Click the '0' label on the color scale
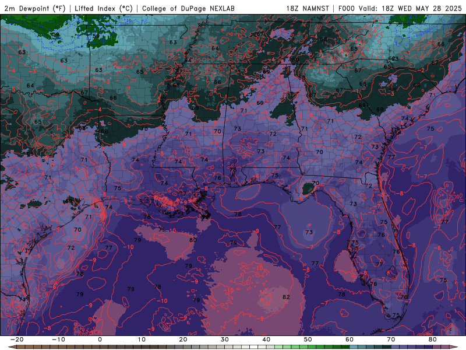Viewport: 466px width, 350px height. 100,339
